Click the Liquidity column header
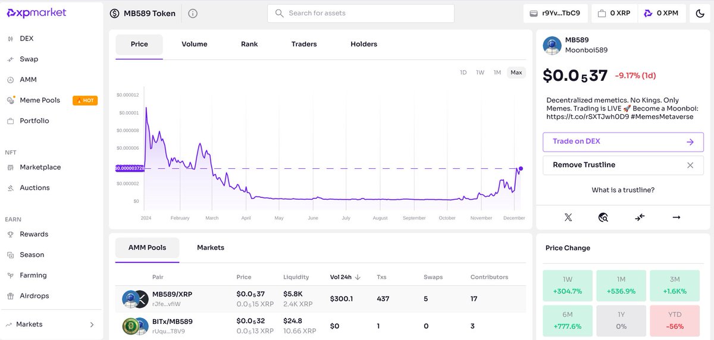Image resolution: width=714 pixels, height=340 pixels. coord(296,277)
